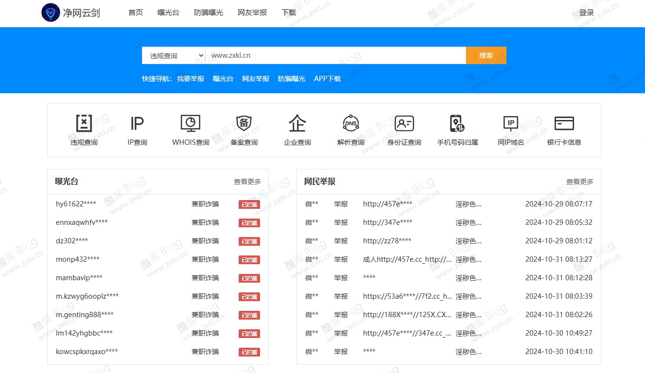Open the 防骗曝光 section

click(x=208, y=13)
